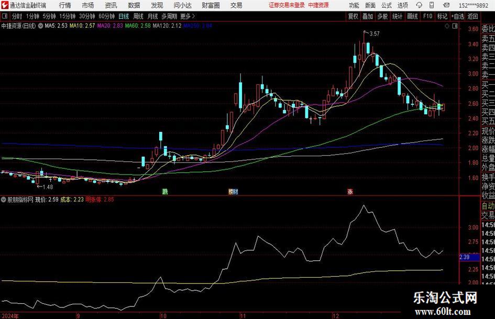Viewport: 495px width, 319px height.
Task: Click the MA120: 2.12 label
Action: click(x=167, y=26)
